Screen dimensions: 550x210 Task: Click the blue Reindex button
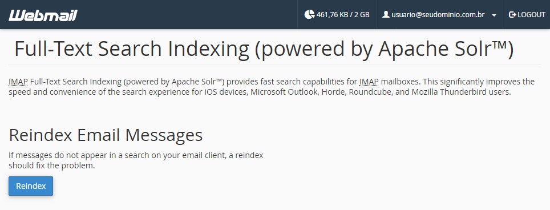(31, 186)
